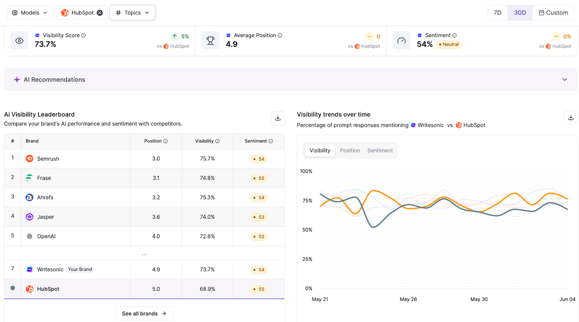Show info tooltip for Average Position
The image size is (579, 322).
pos(280,35)
